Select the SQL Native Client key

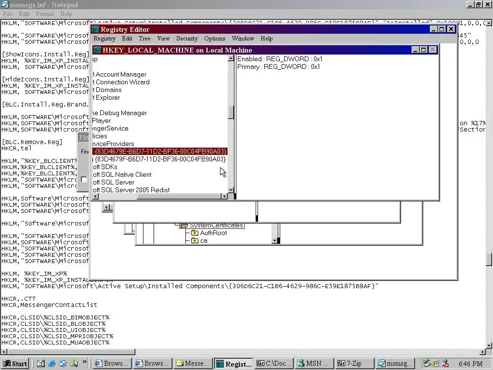122,174
